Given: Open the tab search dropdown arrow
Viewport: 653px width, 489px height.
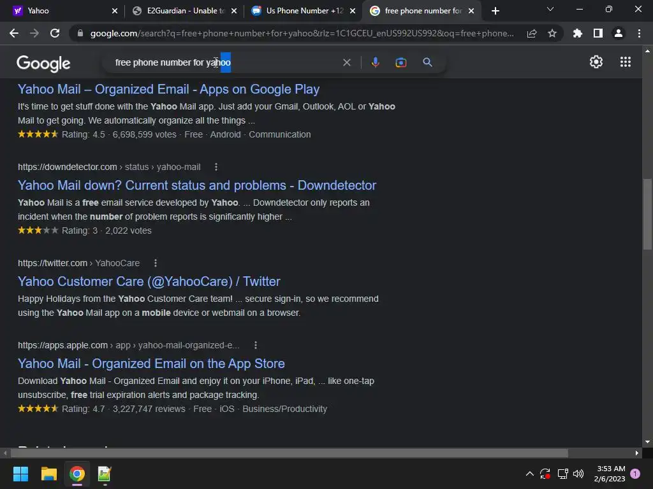Looking at the screenshot, I should point(550,9).
